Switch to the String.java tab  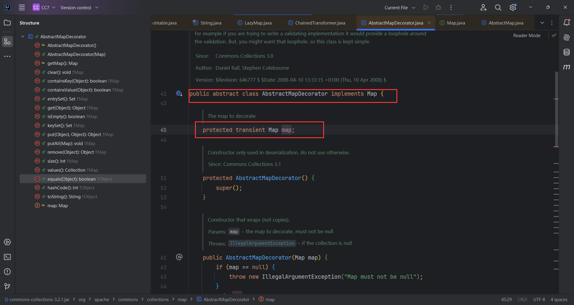click(207, 23)
